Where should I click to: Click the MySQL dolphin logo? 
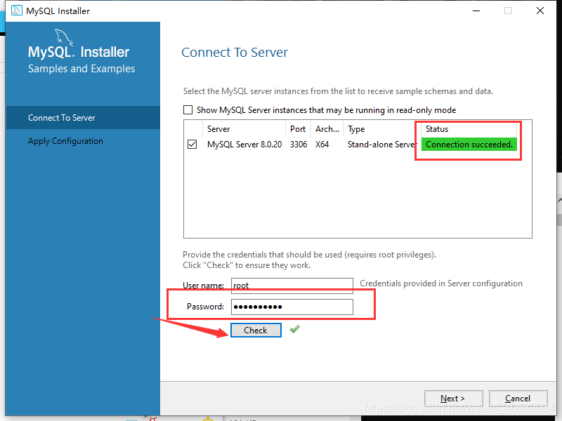(64, 37)
